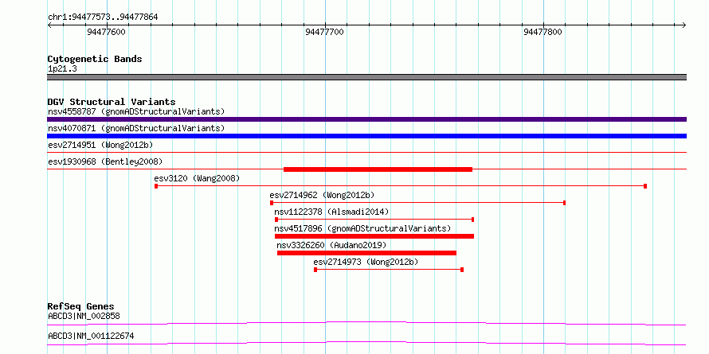Click the 1p21.3 band label
This screenshot has height=354, width=709.
coord(62,68)
